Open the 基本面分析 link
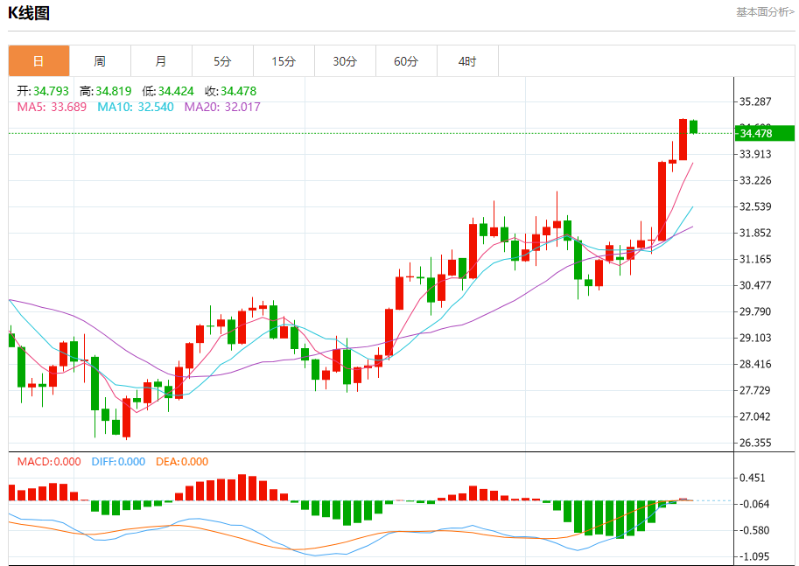799x566 pixels. (x=765, y=11)
